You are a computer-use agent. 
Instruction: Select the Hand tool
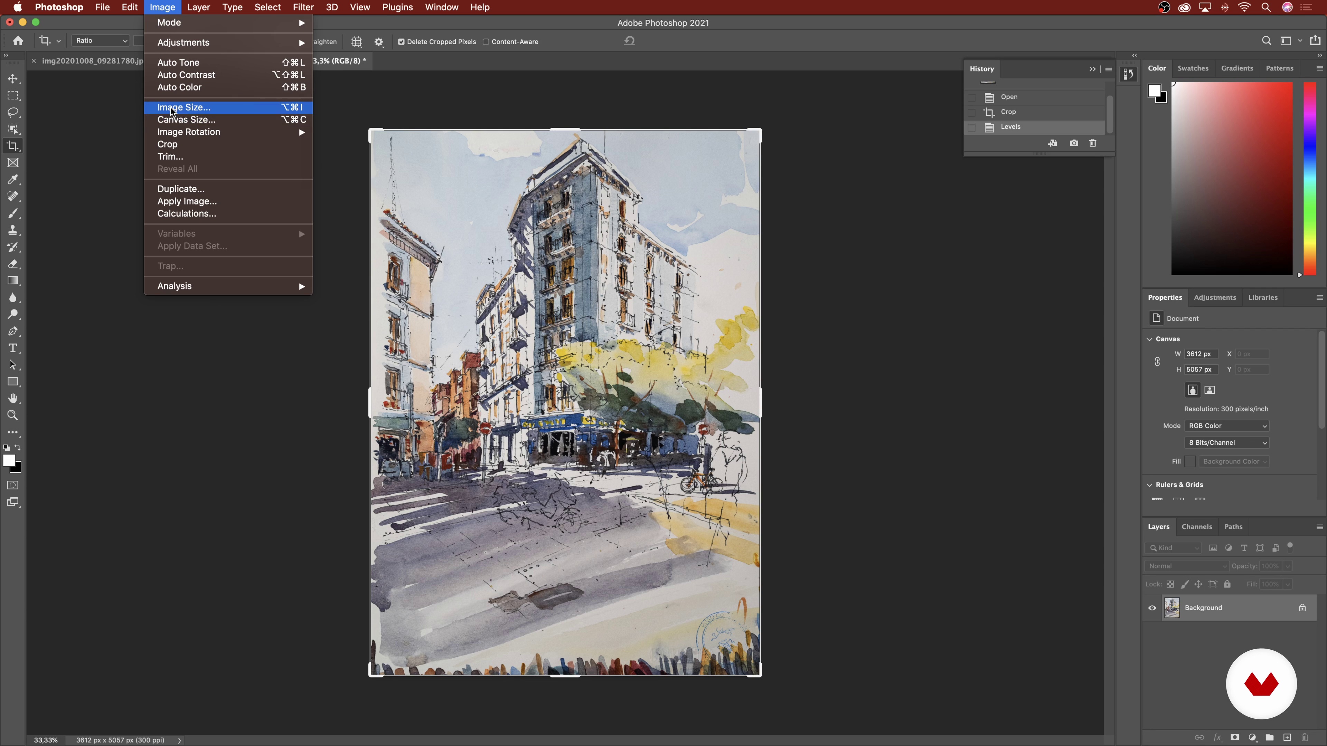click(13, 399)
